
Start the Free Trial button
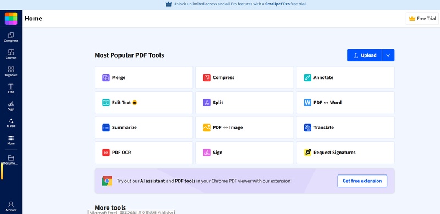click(422, 19)
